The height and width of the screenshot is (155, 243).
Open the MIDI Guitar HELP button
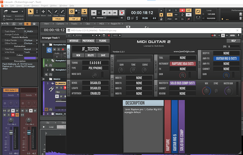point(233,41)
